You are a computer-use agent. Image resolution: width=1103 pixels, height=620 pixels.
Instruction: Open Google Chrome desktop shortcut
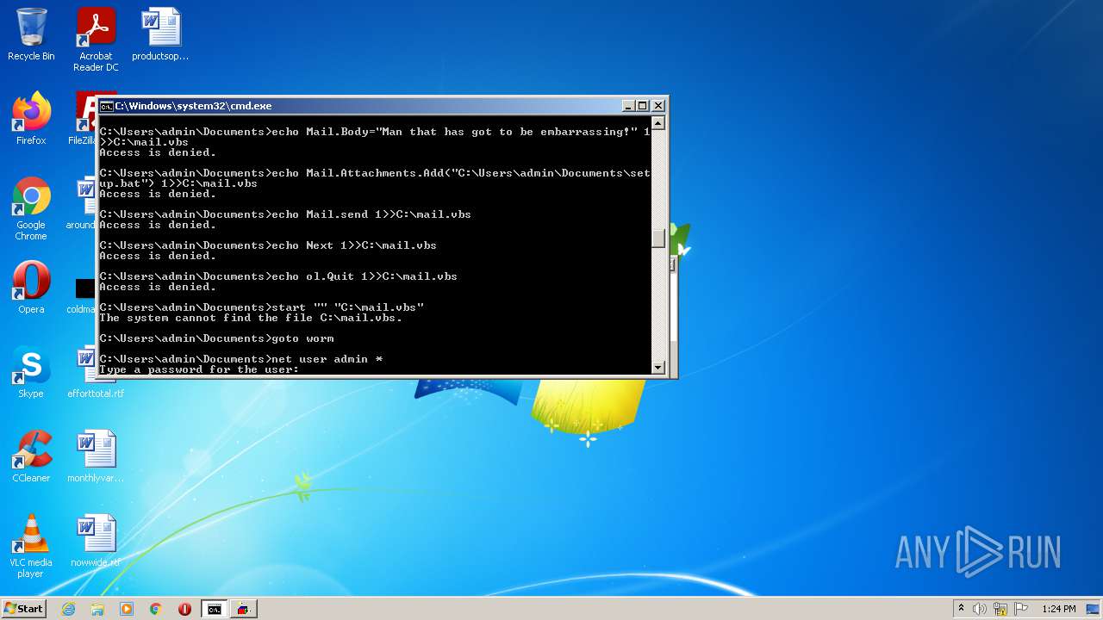(31, 208)
